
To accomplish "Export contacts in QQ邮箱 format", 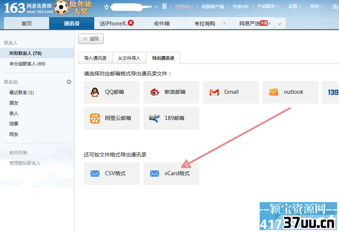I will pos(112,92).
